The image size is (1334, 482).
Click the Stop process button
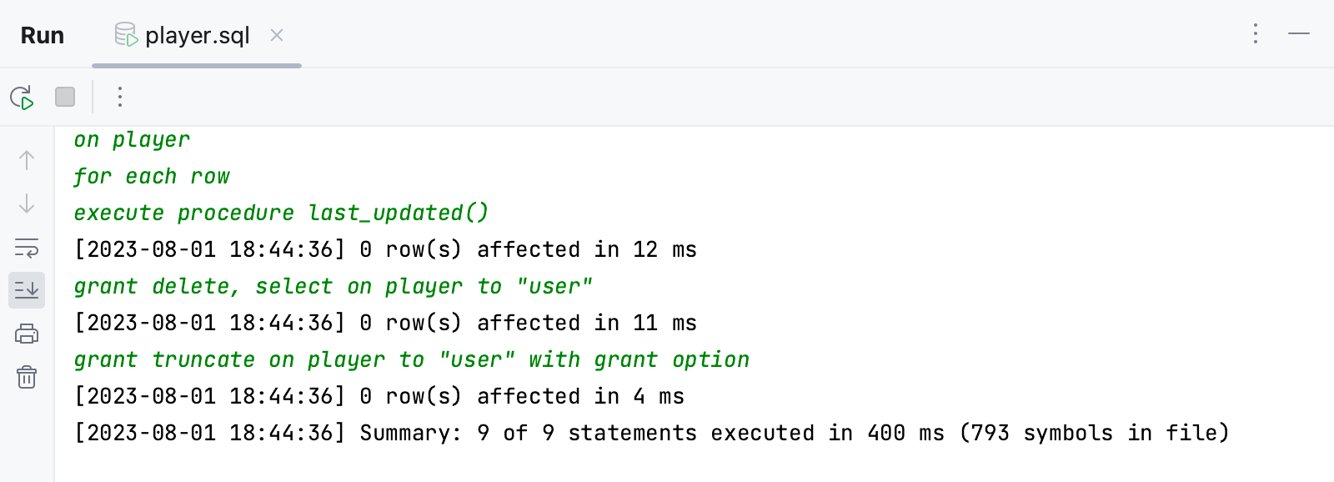(64, 97)
